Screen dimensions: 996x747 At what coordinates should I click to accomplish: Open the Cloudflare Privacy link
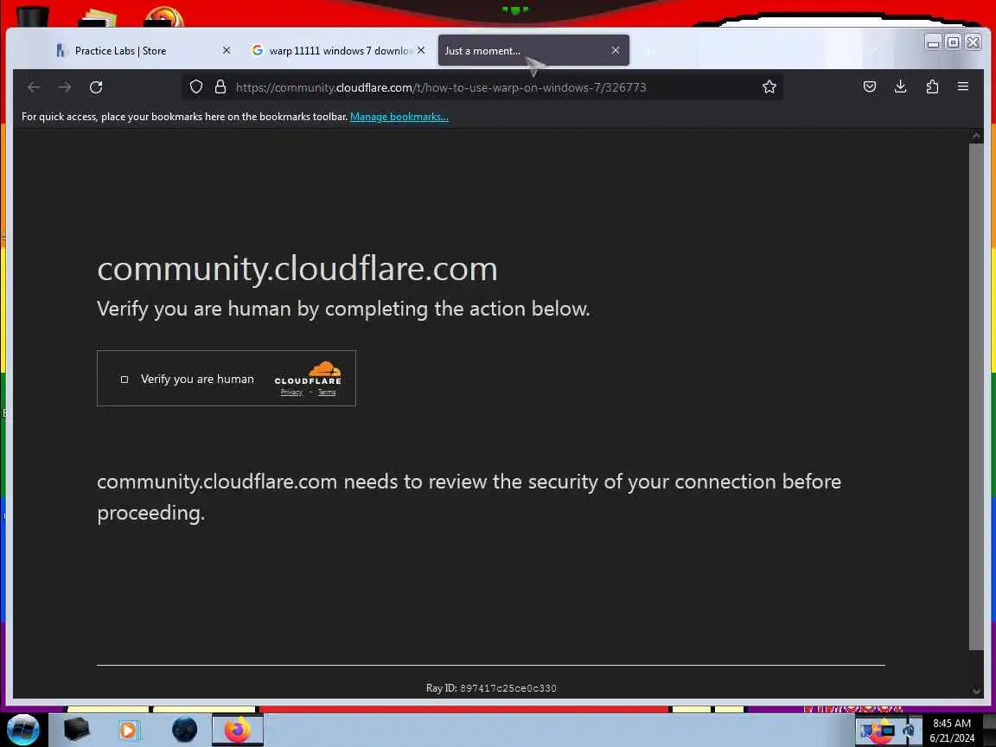pos(291,393)
